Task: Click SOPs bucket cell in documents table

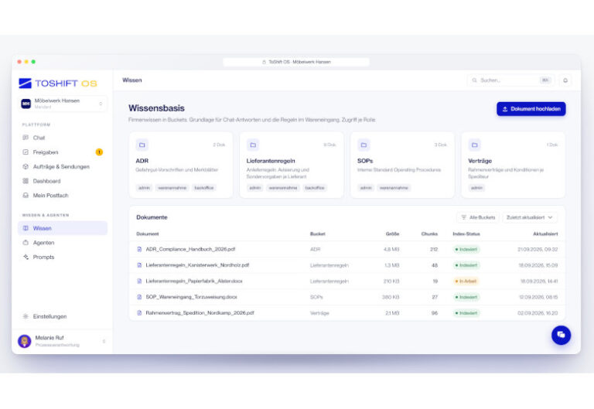Action: [316, 297]
